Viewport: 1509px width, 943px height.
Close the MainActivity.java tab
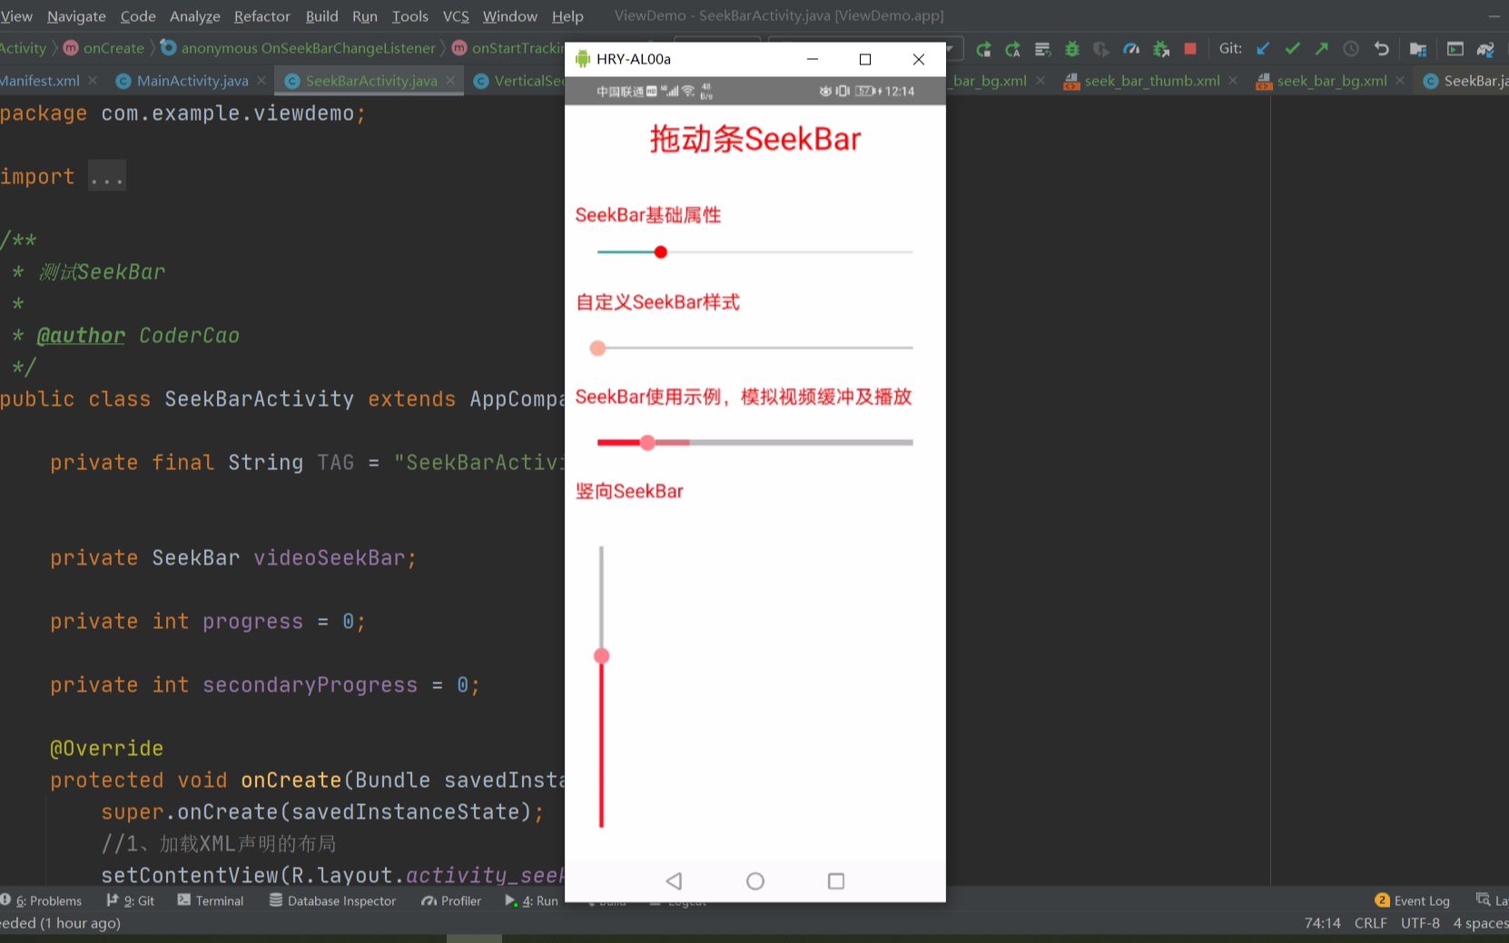(x=261, y=81)
